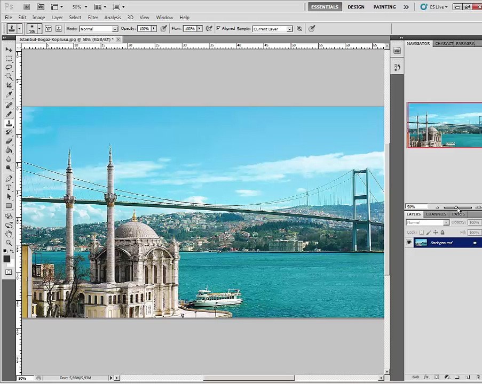The image size is (482, 384).
Task: Select the Spot Healing Brush tool
Action: click(x=9, y=105)
